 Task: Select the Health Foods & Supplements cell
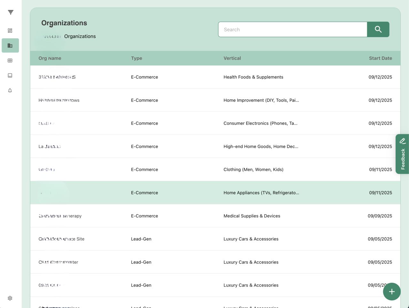pyautogui.click(x=253, y=77)
